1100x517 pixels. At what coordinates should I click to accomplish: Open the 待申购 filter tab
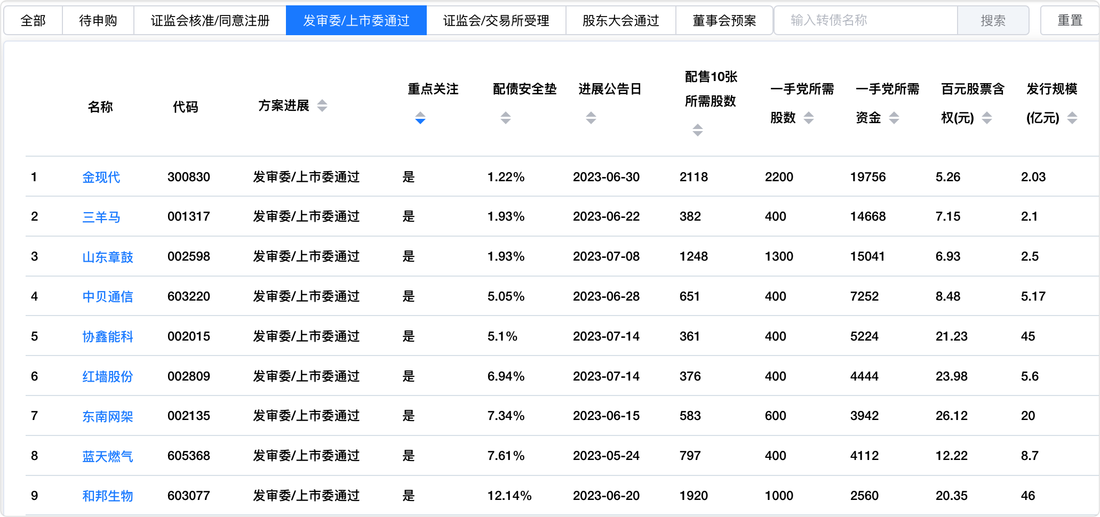click(x=98, y=20)
